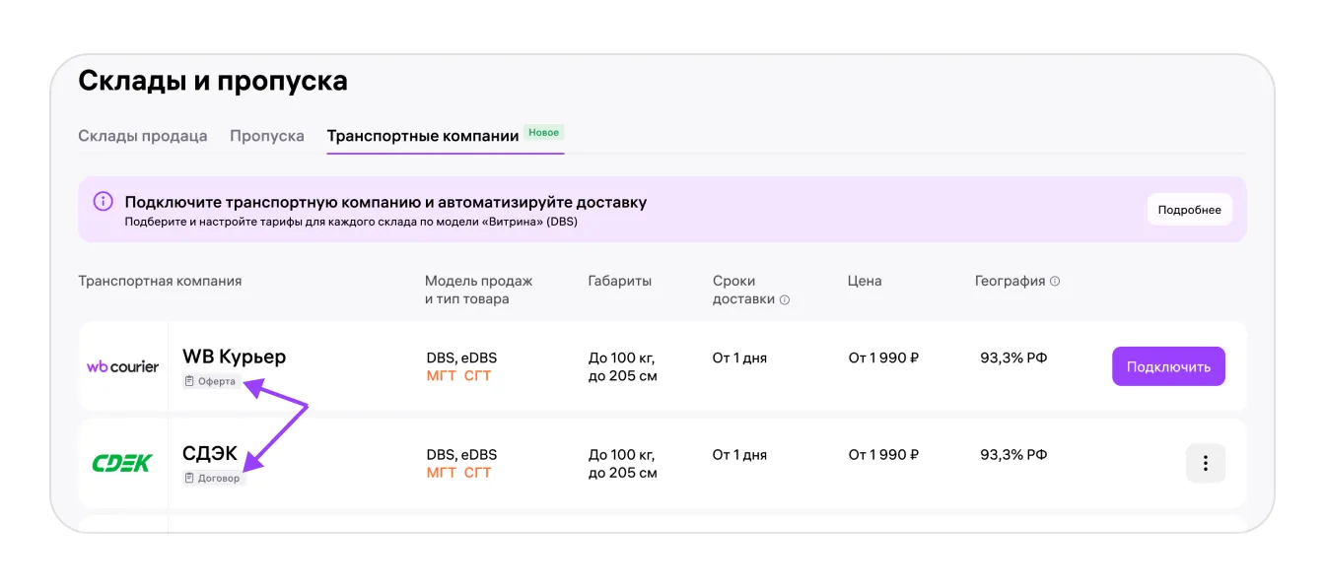Click the Цена column header
Screen dimensions: 1325x587
point(865,281)
